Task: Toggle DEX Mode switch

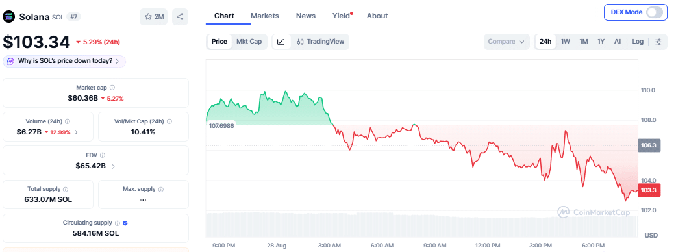Action: point(654,12)
